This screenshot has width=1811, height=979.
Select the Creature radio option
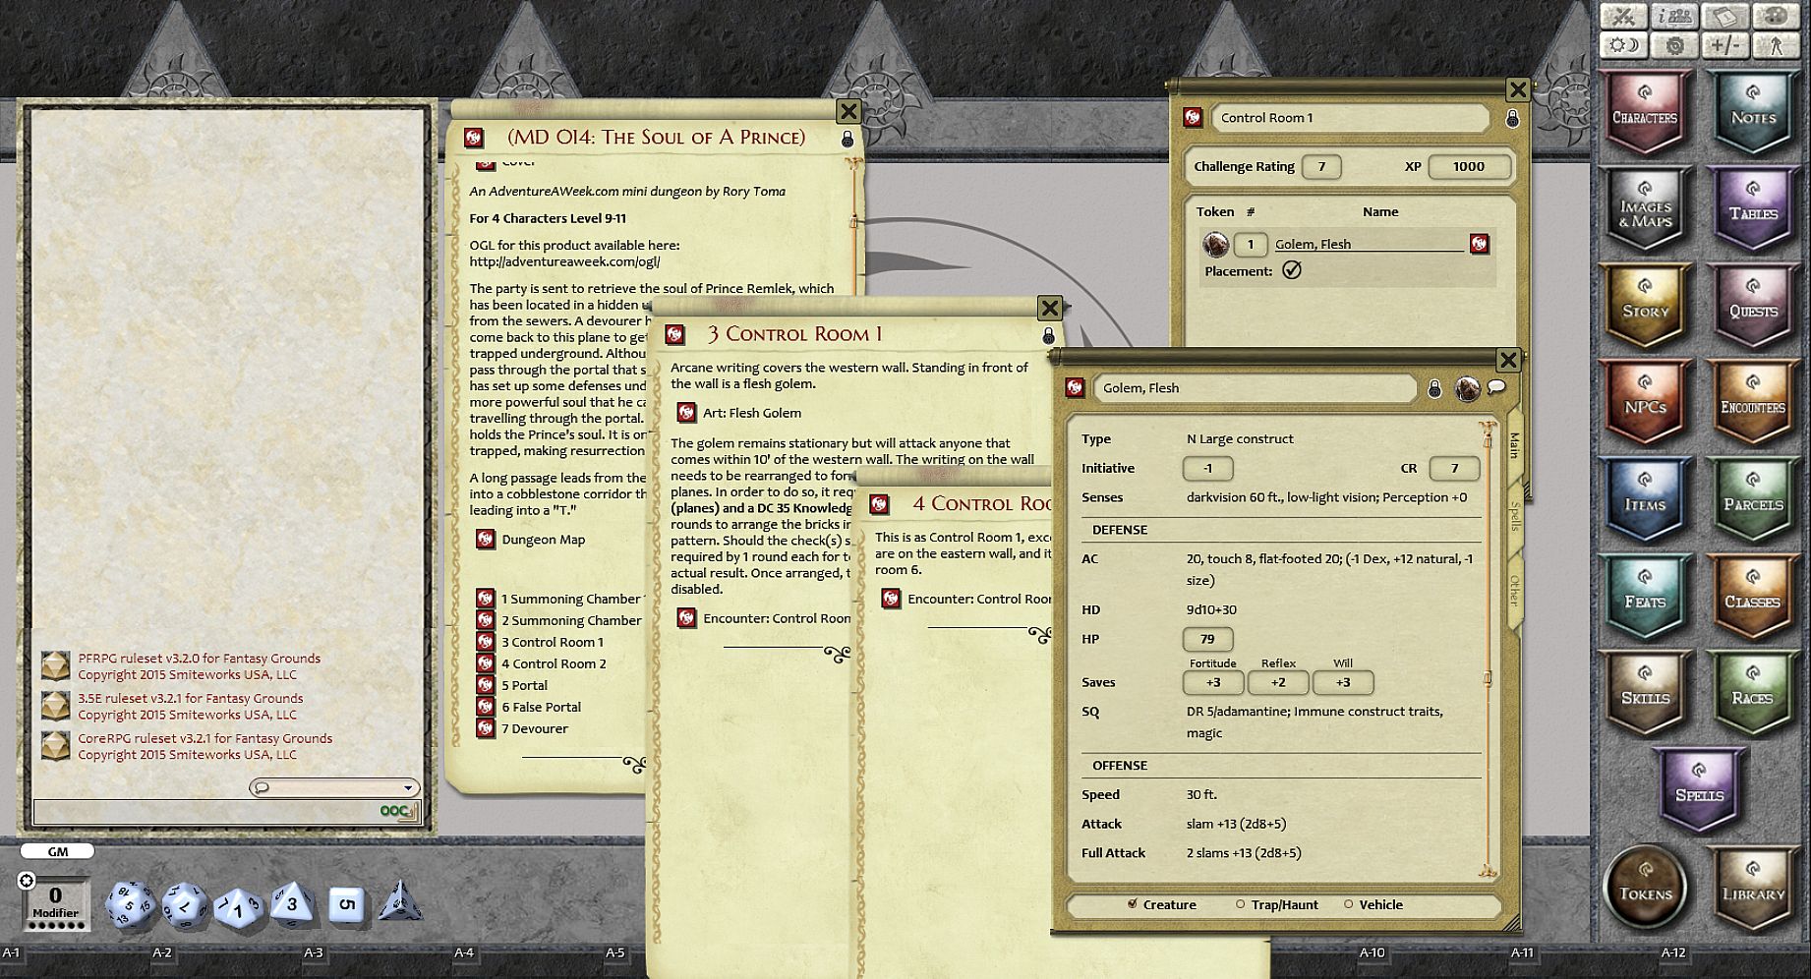[1133, 904]
